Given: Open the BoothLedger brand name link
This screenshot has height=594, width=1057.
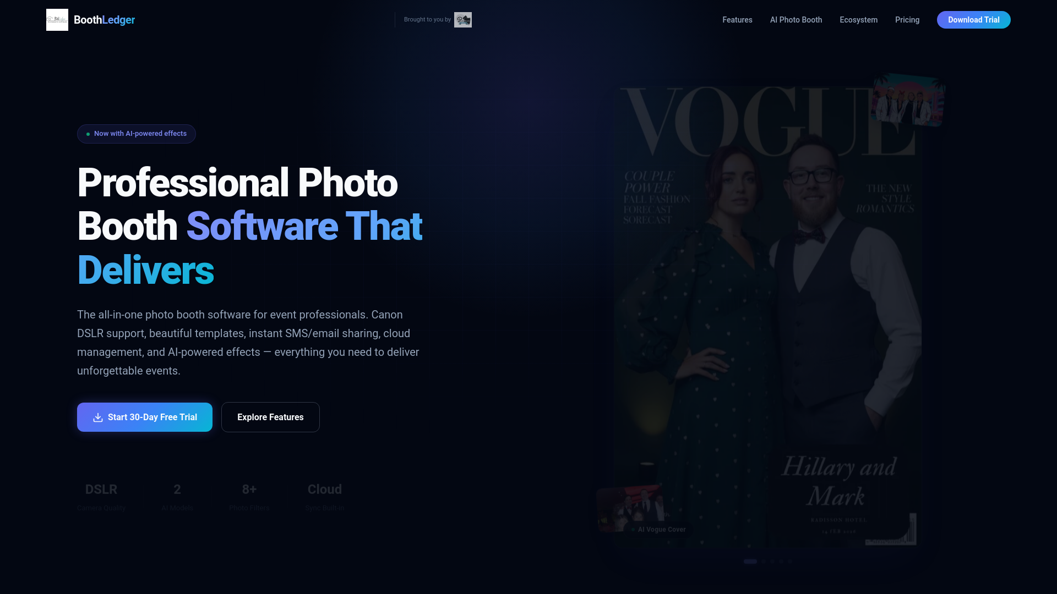Looking at the screenshot, I should point(104,20).
